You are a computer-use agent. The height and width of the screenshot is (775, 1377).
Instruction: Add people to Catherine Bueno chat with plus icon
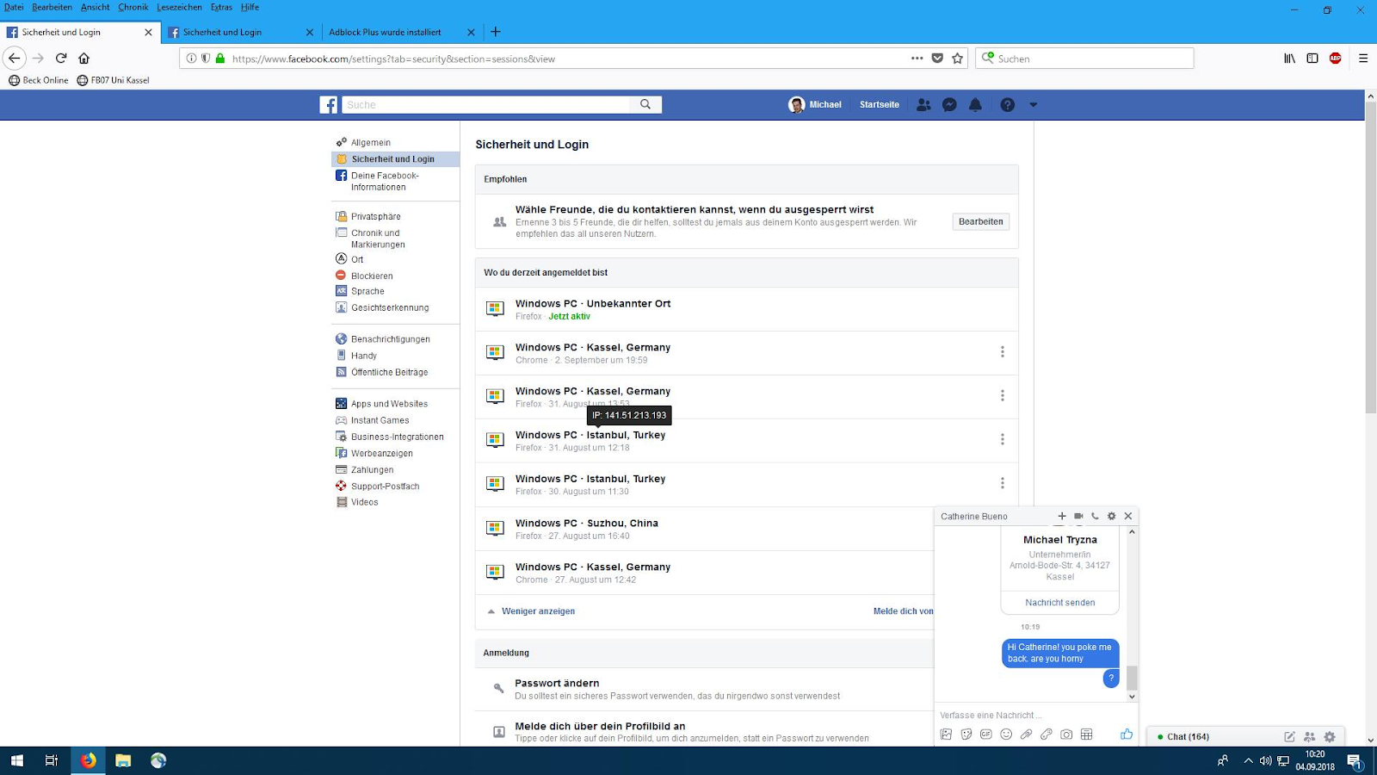pos(1062,517)
